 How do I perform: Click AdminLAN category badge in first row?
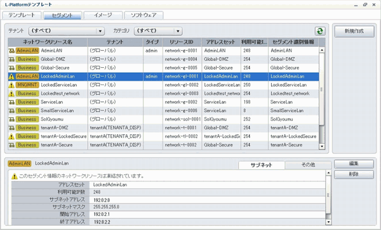(27, 51)
